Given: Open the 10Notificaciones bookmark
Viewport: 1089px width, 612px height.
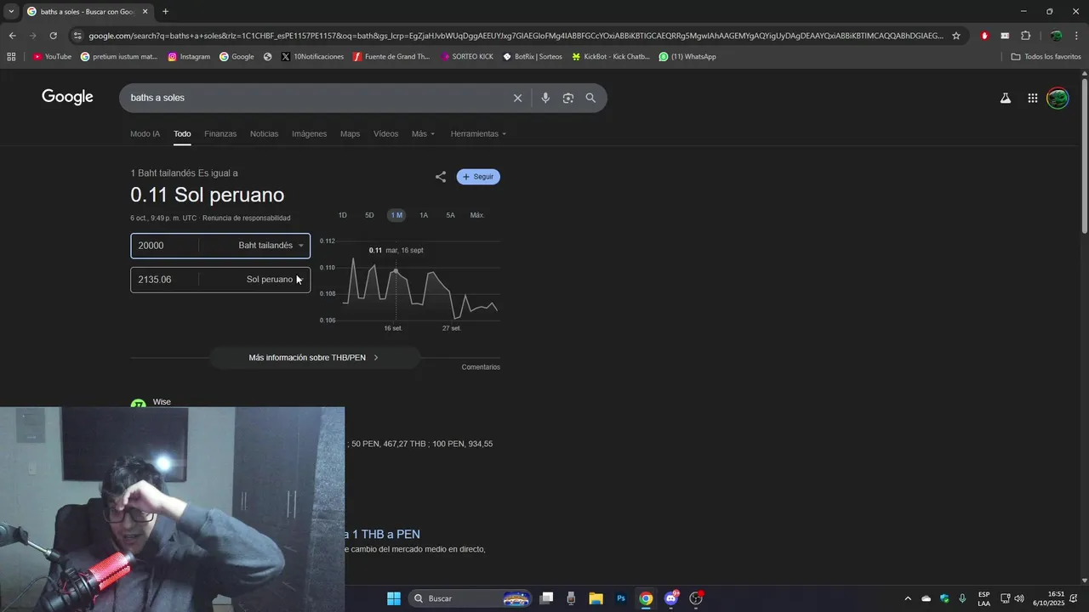Looking at the screenshot, I should click(x=312, y=57).
